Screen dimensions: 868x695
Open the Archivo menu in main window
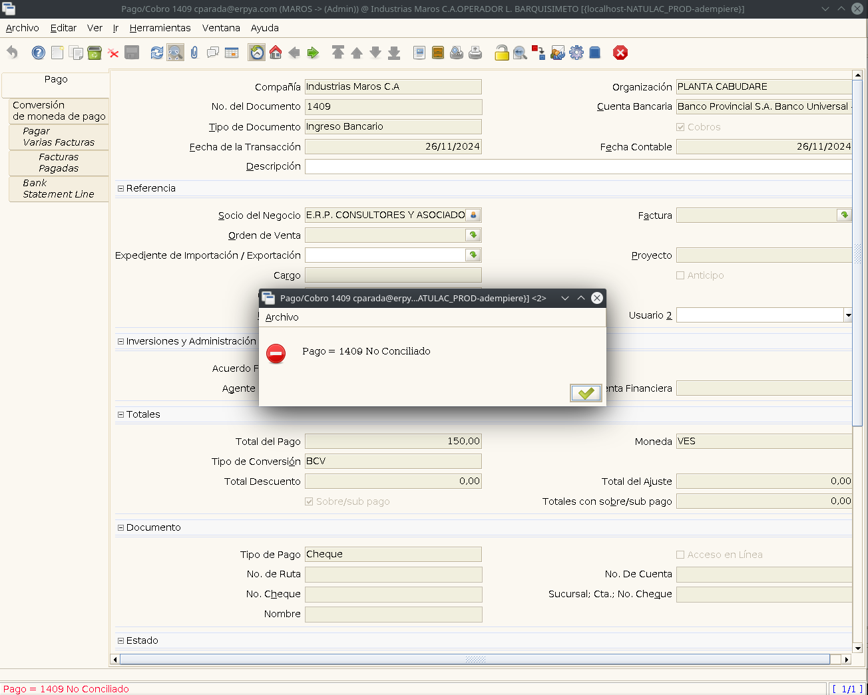click(x=23, y=28)
